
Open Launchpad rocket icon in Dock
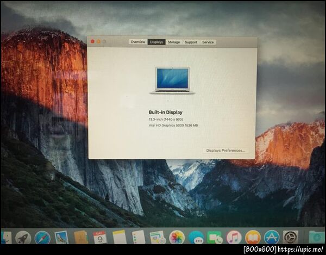point(23,238)
